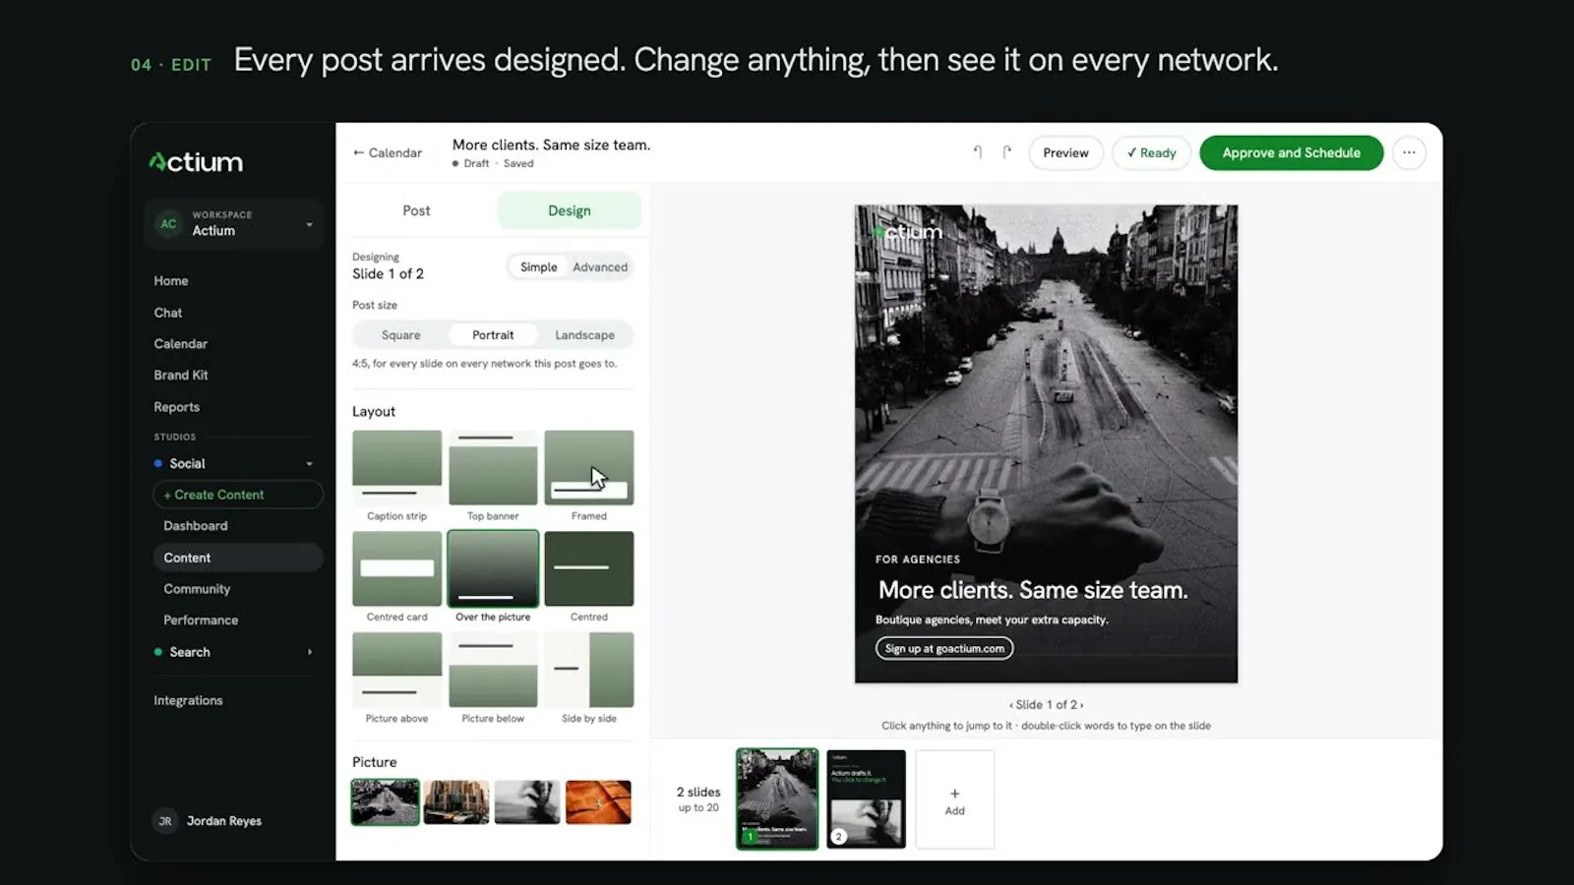
Task: Select the orange texture picture thumbnail
Action: click(598, 801)
